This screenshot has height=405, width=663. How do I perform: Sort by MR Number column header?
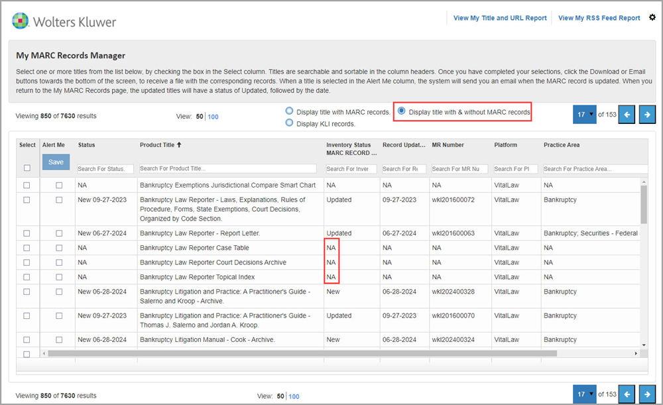tap(448, 145)
